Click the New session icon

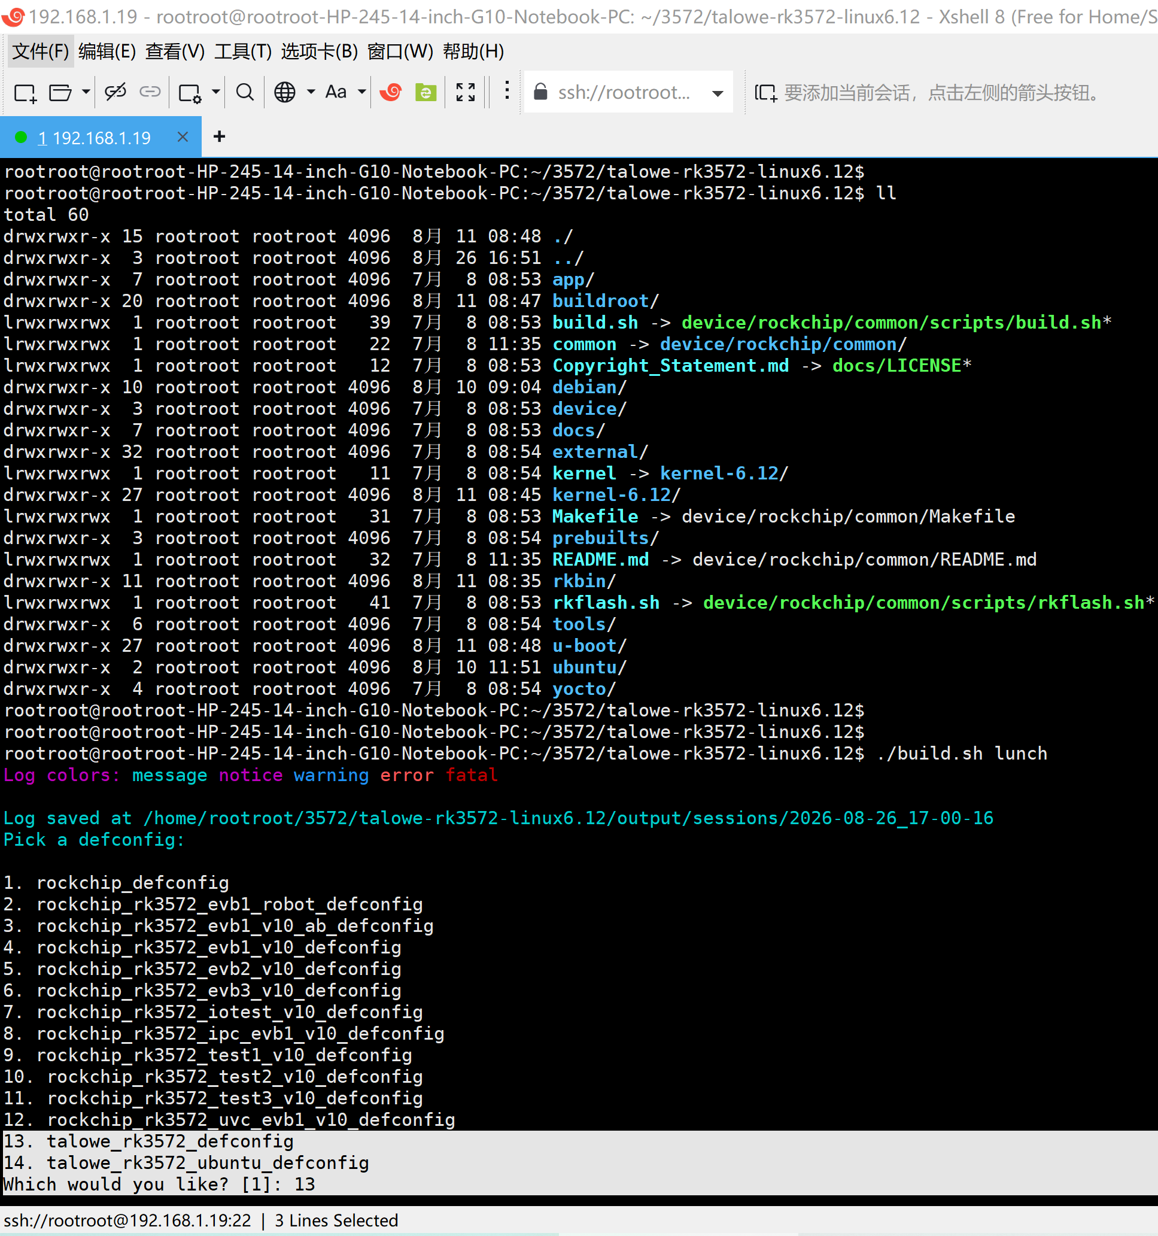click(x=25, y=93)
